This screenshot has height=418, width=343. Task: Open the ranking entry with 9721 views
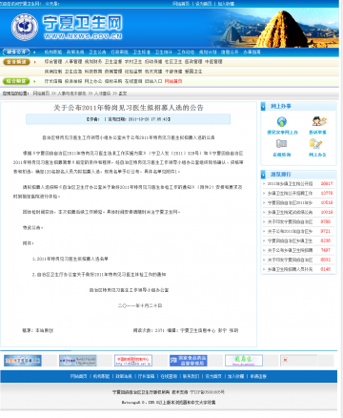tap(290, 231)
